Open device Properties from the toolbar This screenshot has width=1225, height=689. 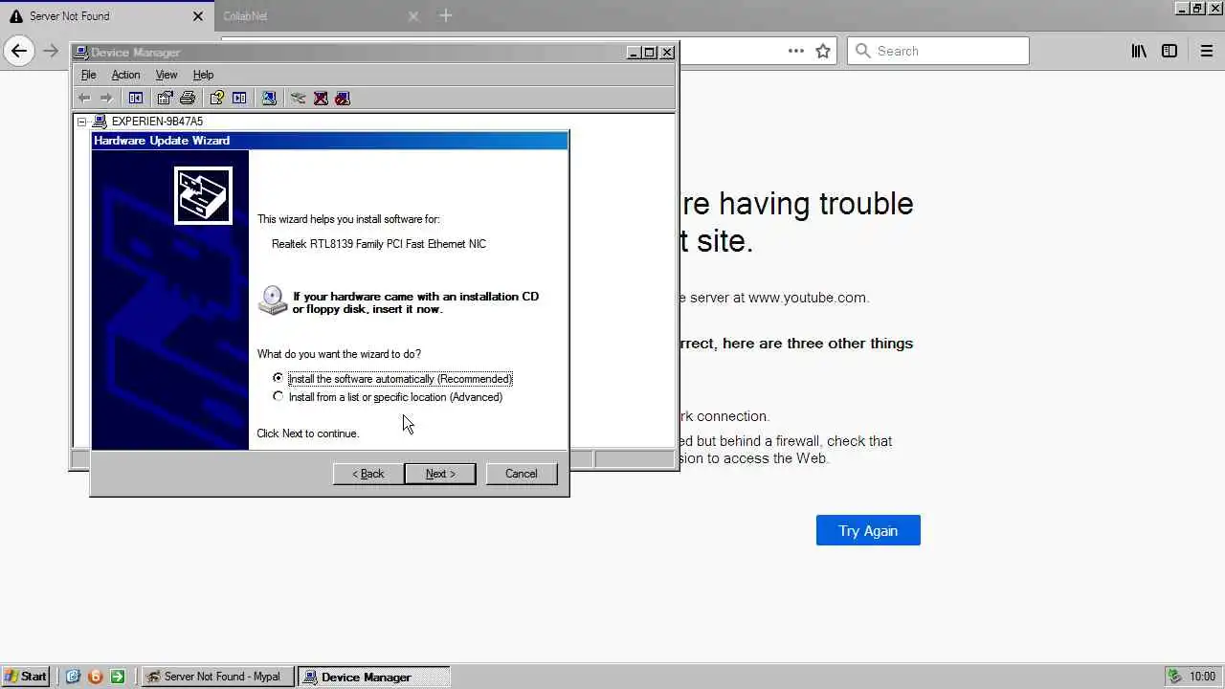pyautogui.click(x=165, y=98)
